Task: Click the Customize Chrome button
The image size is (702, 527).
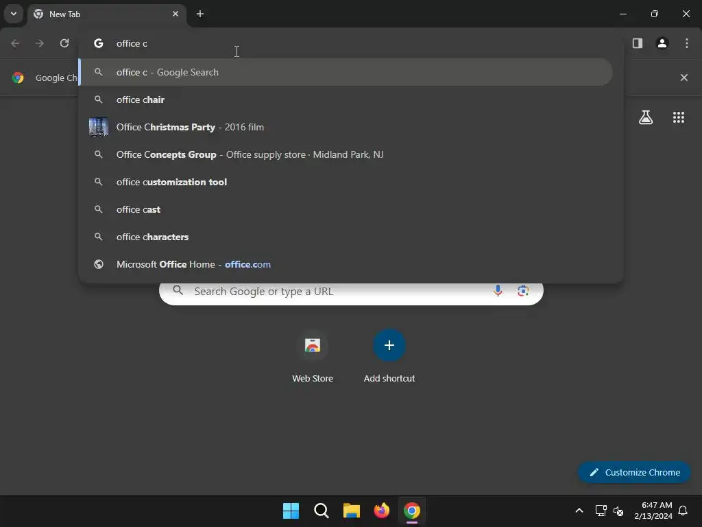Action: pos(634,472)
